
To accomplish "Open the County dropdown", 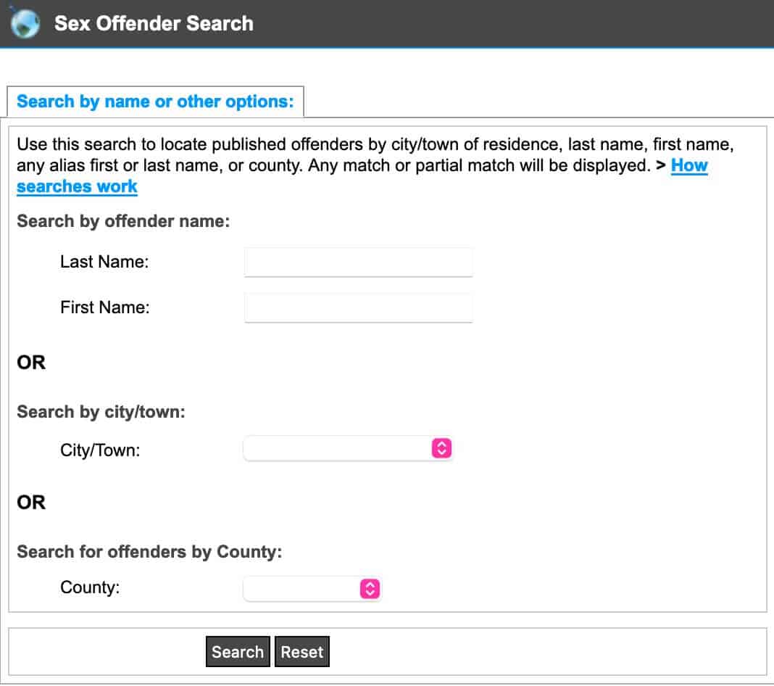I will tap(312, 589).
